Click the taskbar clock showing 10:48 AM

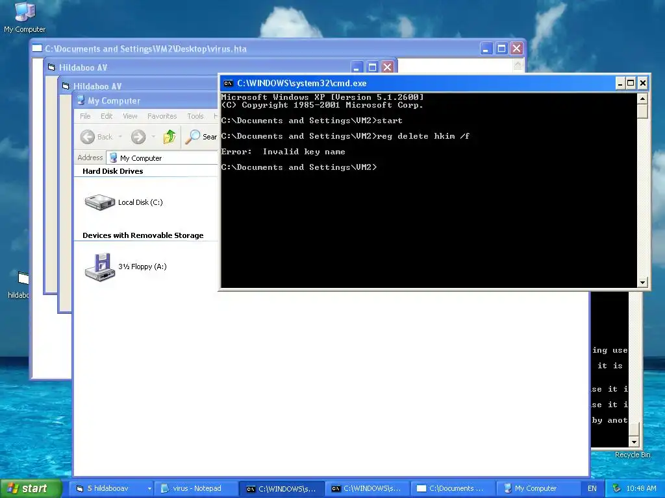point(641,489)
